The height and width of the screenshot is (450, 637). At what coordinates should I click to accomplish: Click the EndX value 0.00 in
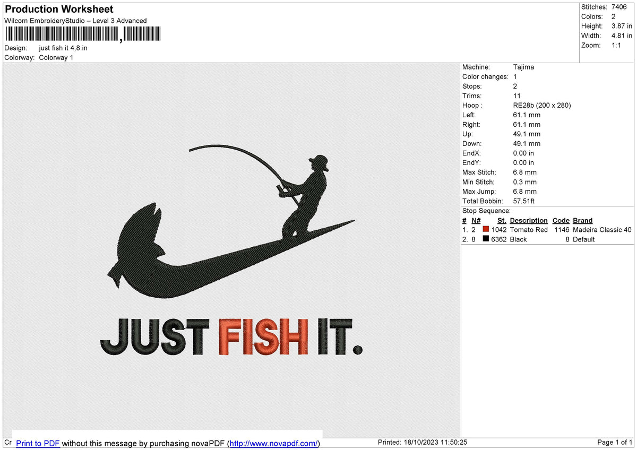[524, 153]
